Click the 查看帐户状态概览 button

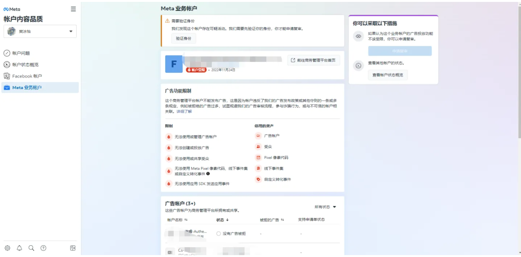point(387,75)
